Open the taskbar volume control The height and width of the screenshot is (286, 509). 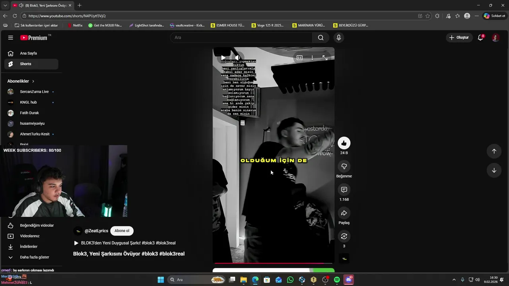tap(477, 280)
